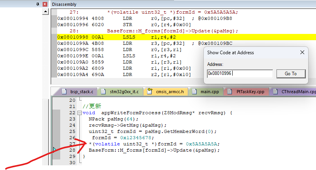Select disassembly line 0x0801099A LDR r3
The image size is (316, 170).
[x=145, y=43]
